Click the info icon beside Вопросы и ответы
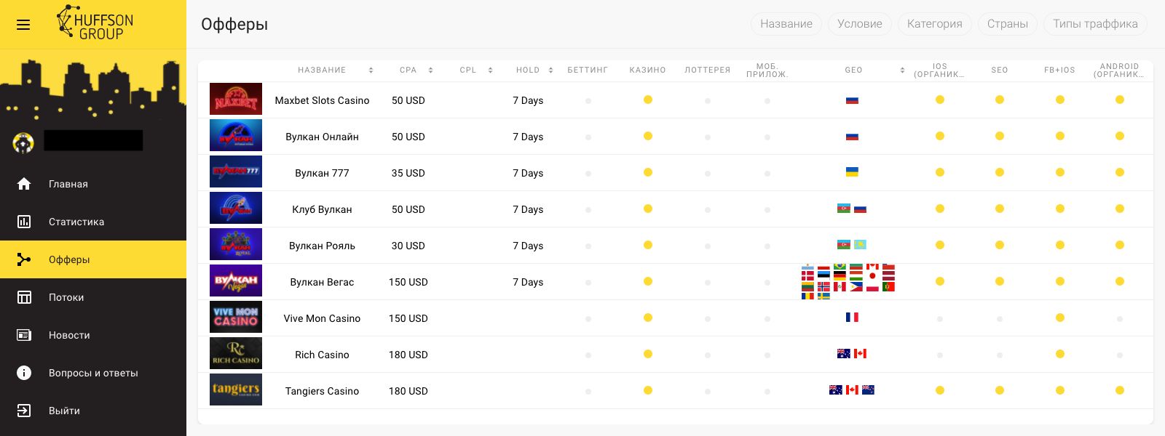Screen dimensions: 1165x436 pos(24,373)
